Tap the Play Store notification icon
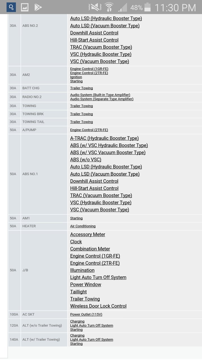 tap(38, 7)
